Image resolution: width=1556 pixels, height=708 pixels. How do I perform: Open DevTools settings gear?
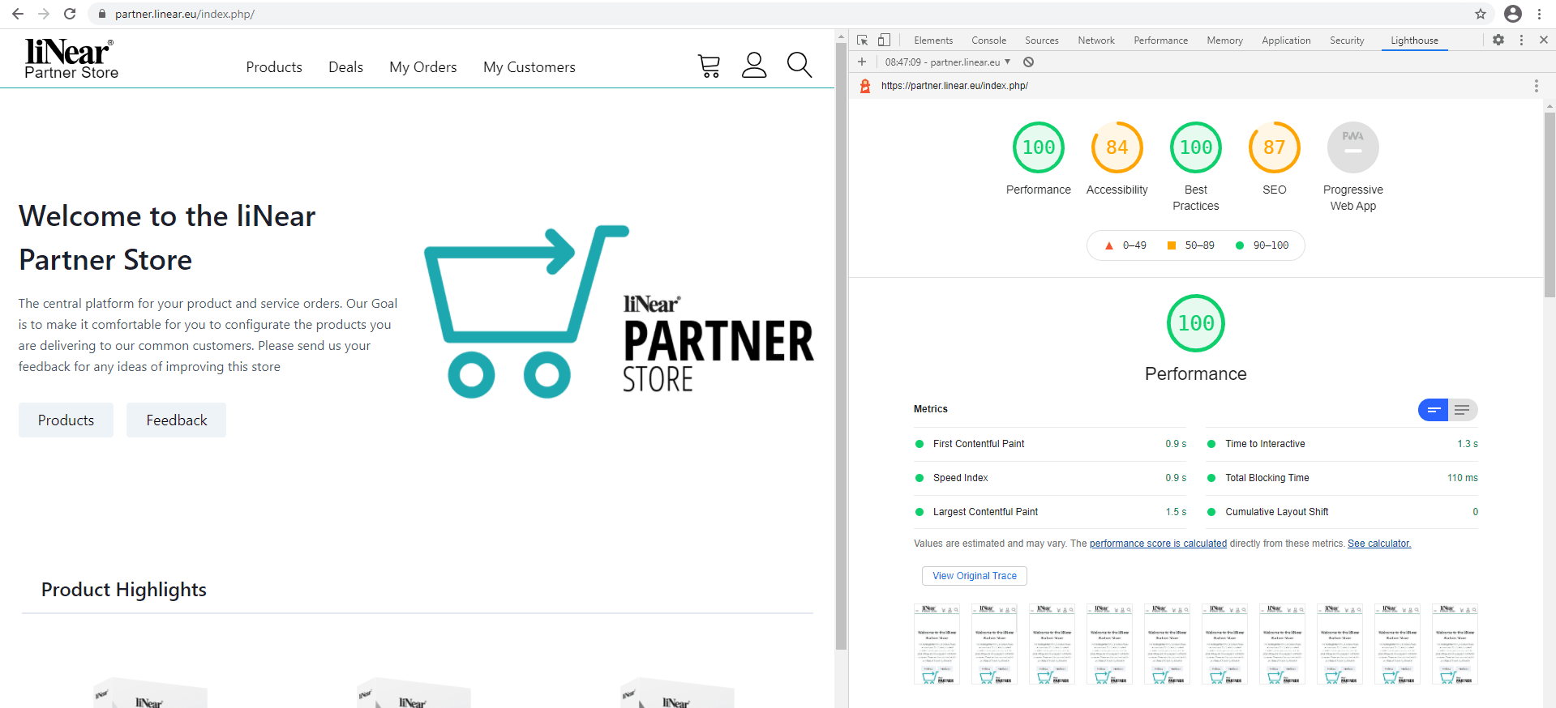(x=1498, y=40)
